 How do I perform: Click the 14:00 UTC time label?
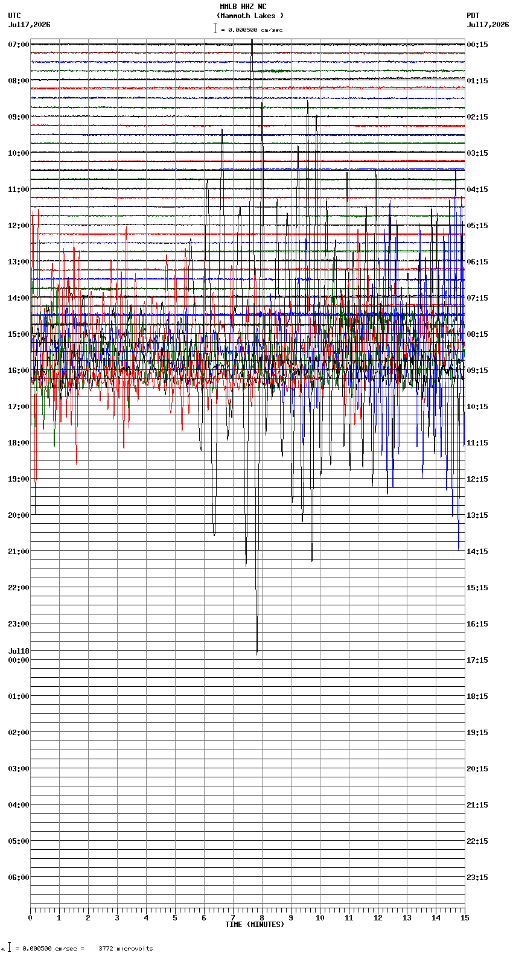click(x=19, y=298)
